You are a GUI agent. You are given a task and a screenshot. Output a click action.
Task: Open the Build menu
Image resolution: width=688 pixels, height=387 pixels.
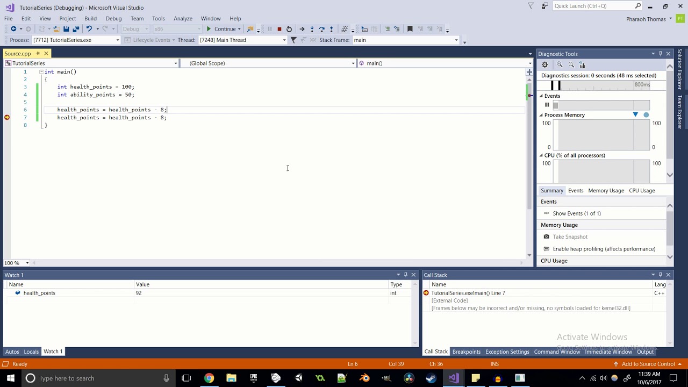click(x=90, y=18)
